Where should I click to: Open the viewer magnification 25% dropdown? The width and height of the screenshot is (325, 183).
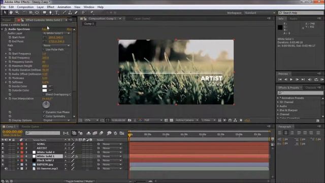pyautogui.click(x=91, y=120)
